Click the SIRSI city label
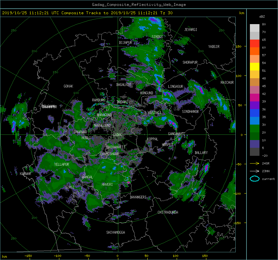Viewport: 278px width, 260px height. click(x=70, y=187)
